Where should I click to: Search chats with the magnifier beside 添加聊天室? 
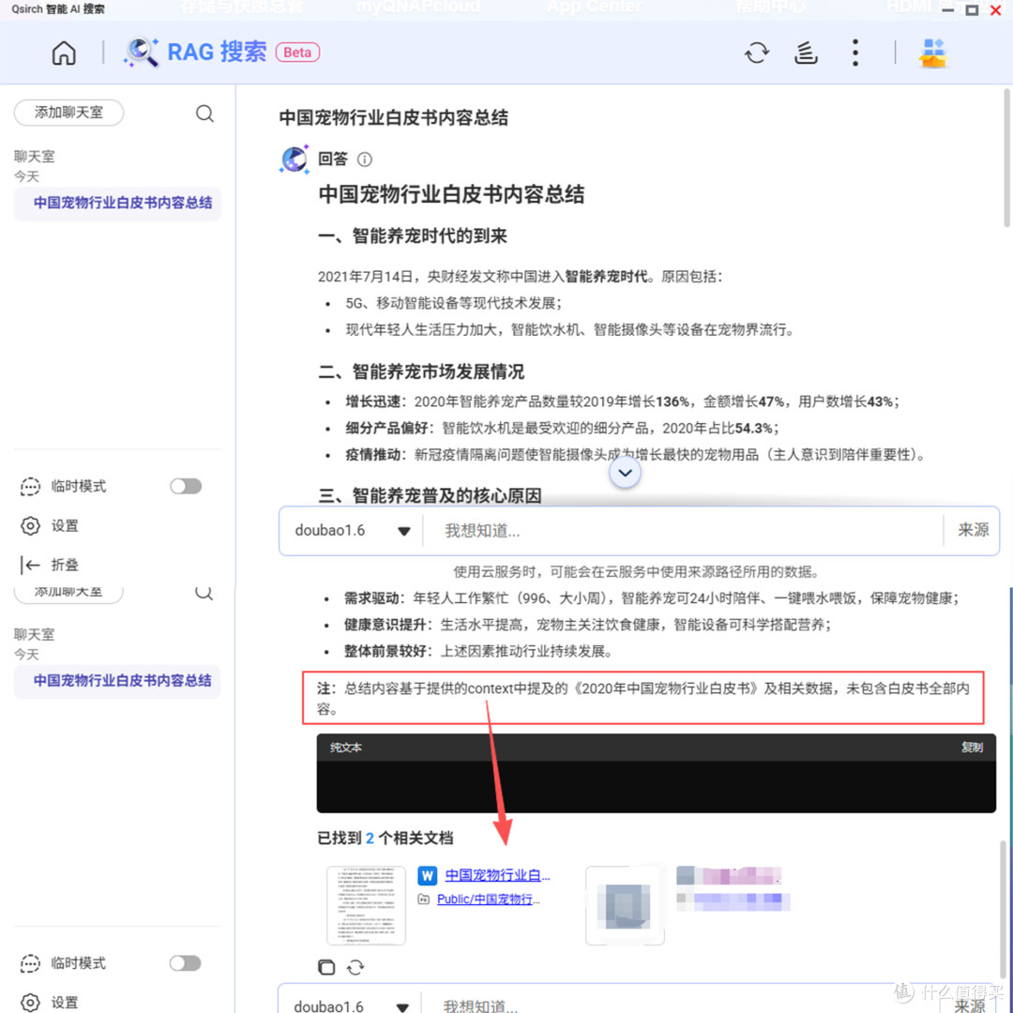coord(204,113)
